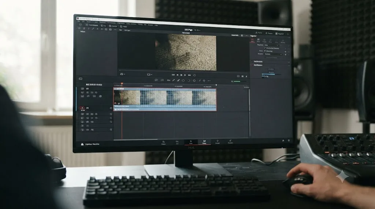Click the leftmost linked-clips icon in the timeline toolbar
Image resolution: width=375 pixels, height=209 pixels.
(x=156, y=80)
